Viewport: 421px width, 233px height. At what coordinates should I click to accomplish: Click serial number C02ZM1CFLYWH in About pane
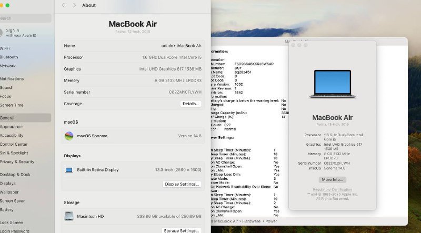pos(185,92)
